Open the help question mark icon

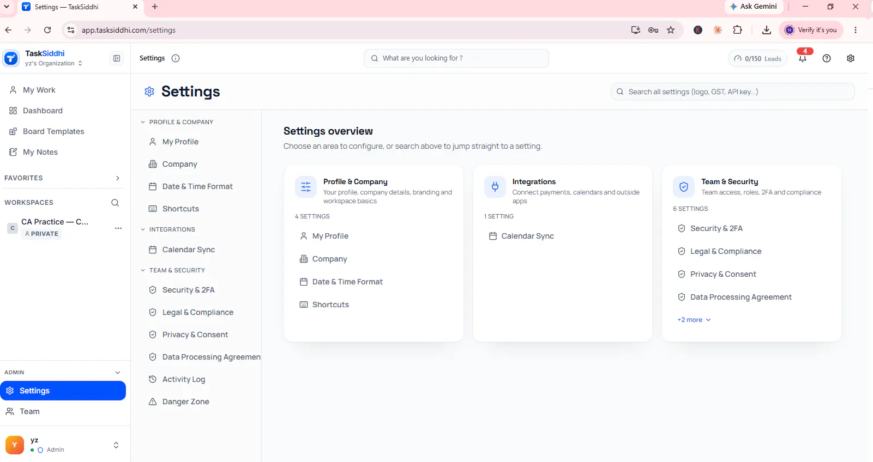[x=827, y=58]
